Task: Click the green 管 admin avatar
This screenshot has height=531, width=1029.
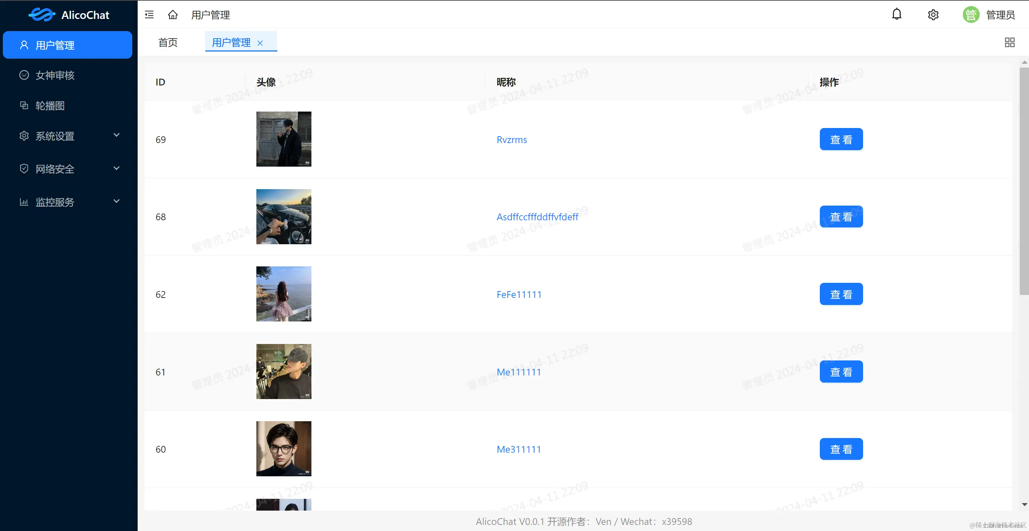Action: pos(970,15)
